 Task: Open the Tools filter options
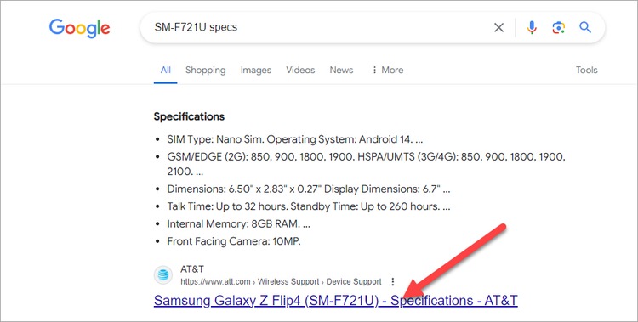[586, 70]
